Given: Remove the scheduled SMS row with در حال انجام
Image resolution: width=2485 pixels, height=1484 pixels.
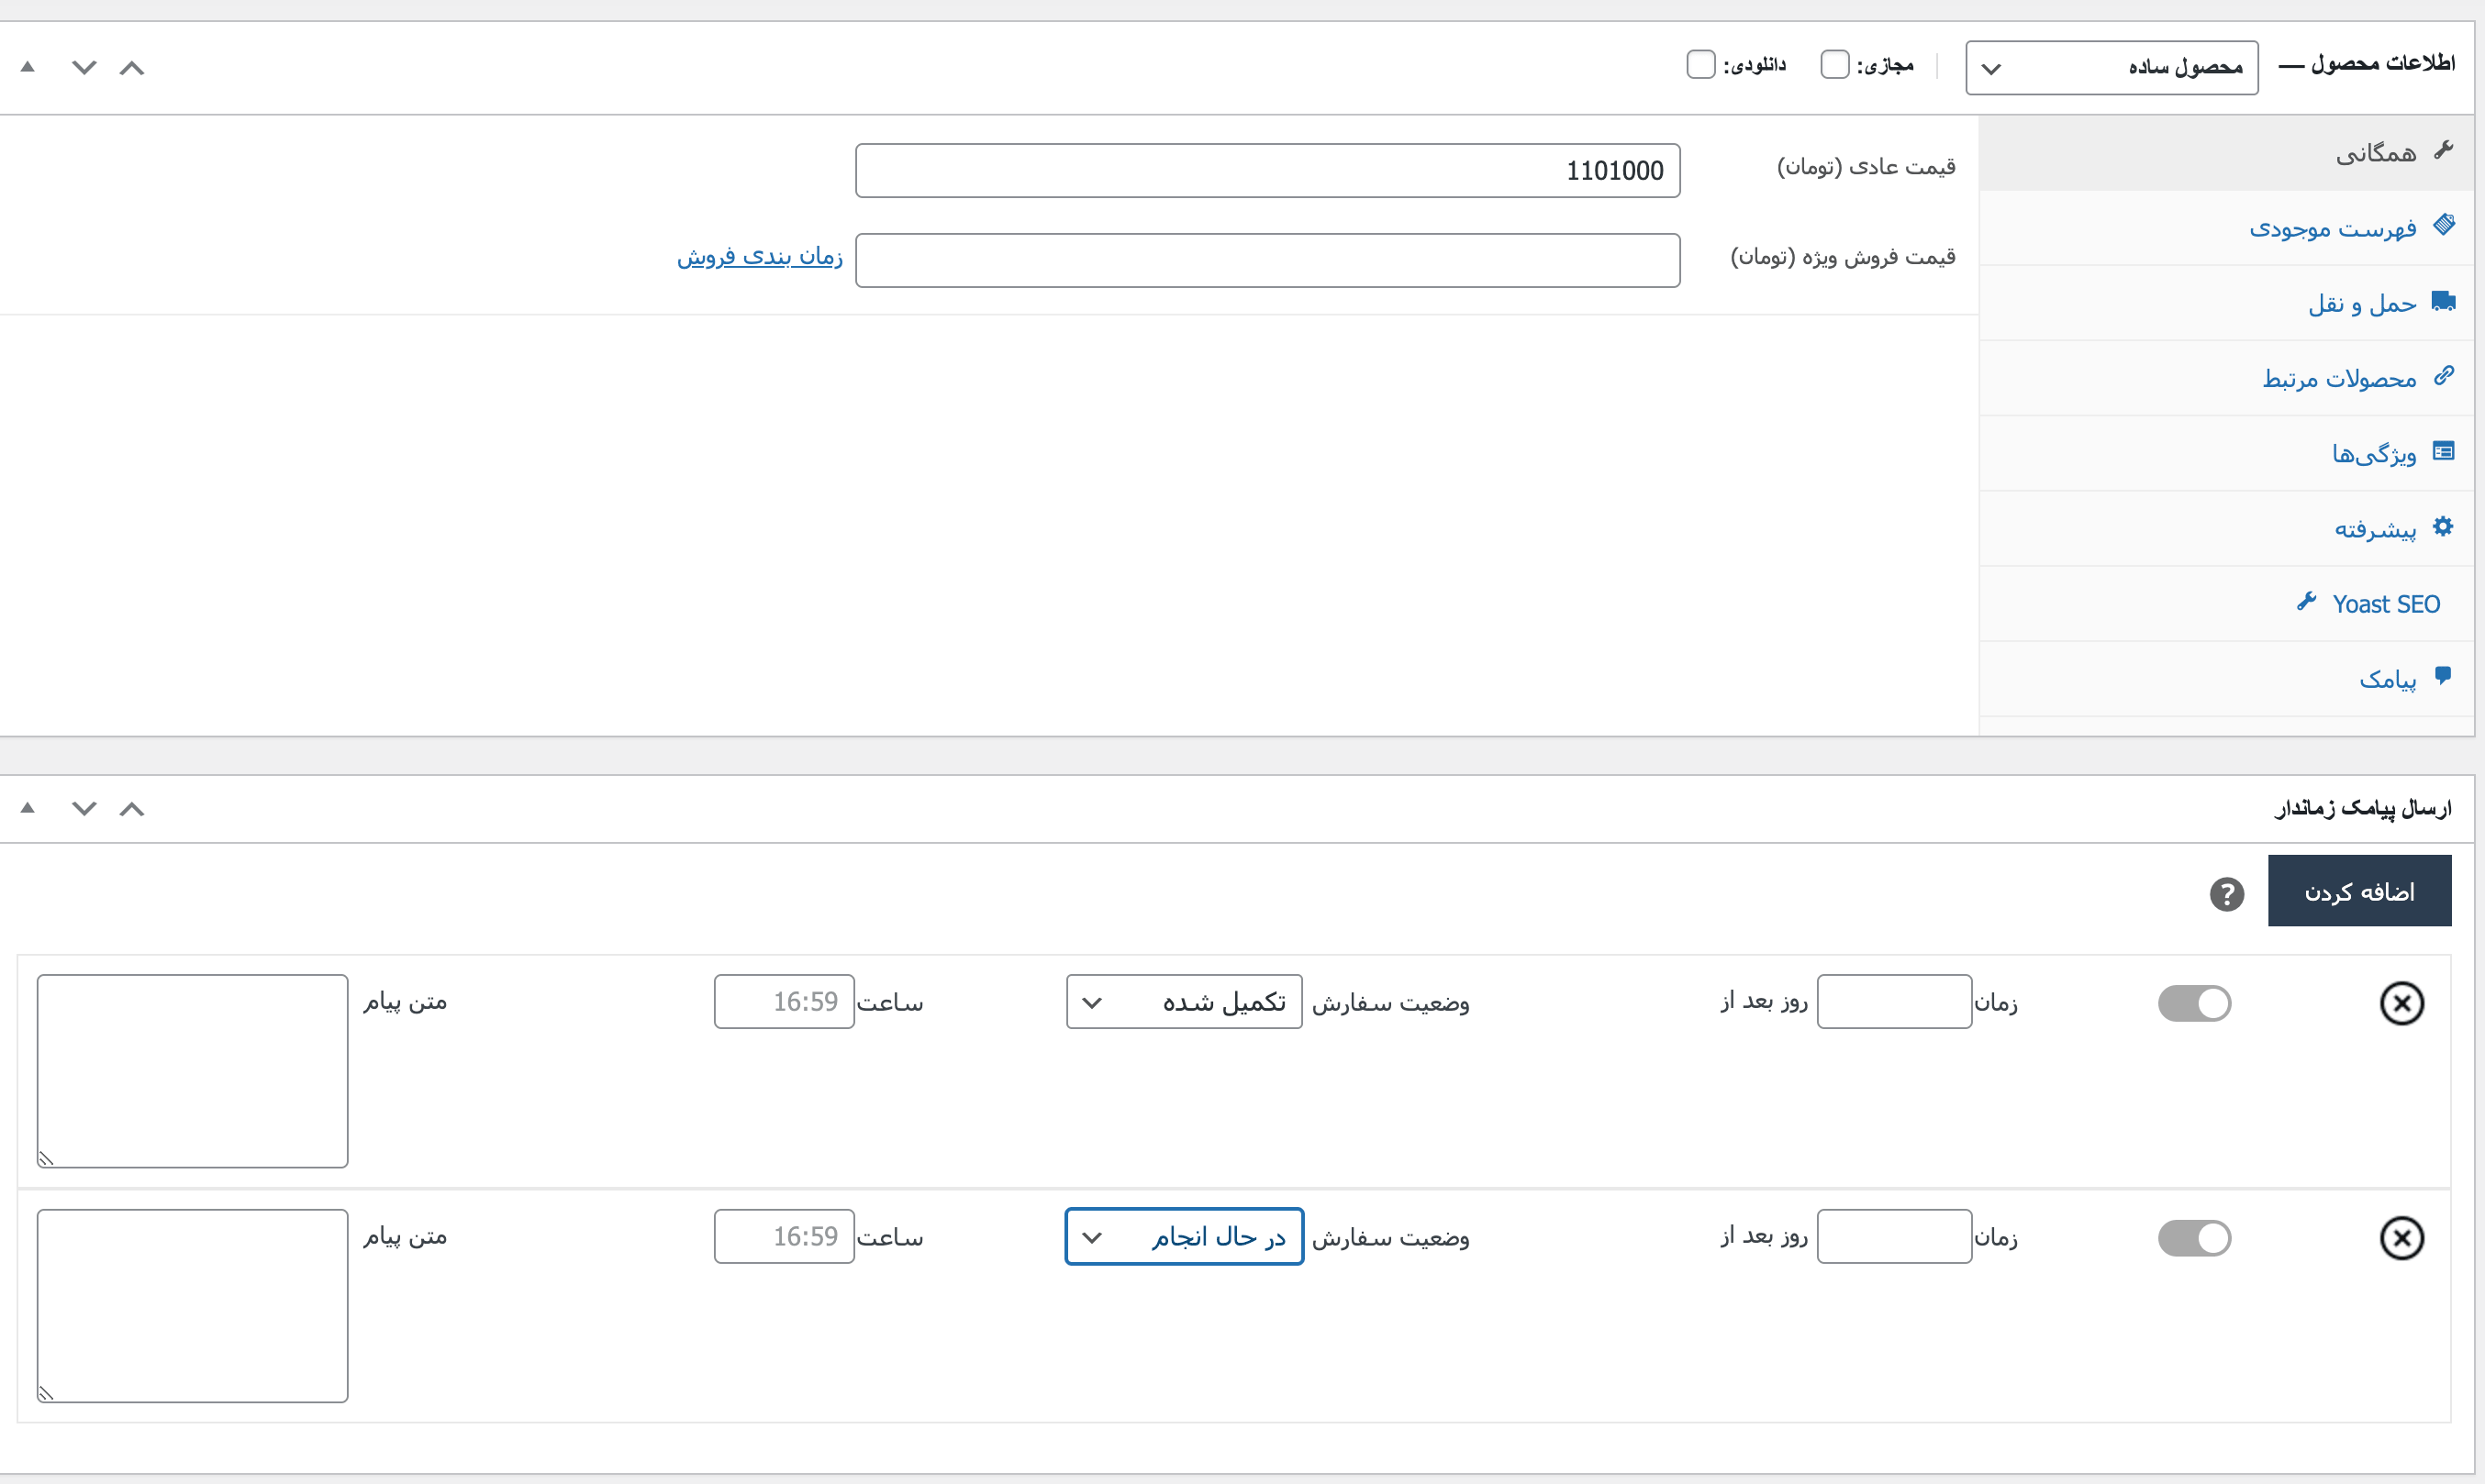Looking at the screenshot, I should coord(2402,1238).
